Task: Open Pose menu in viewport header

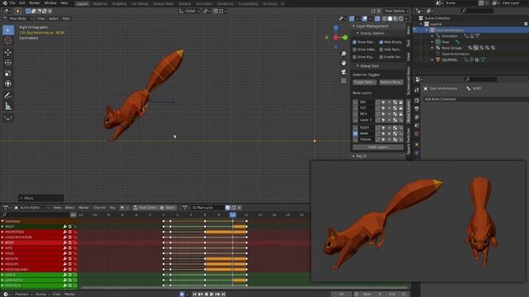Action: click(66, 18)
